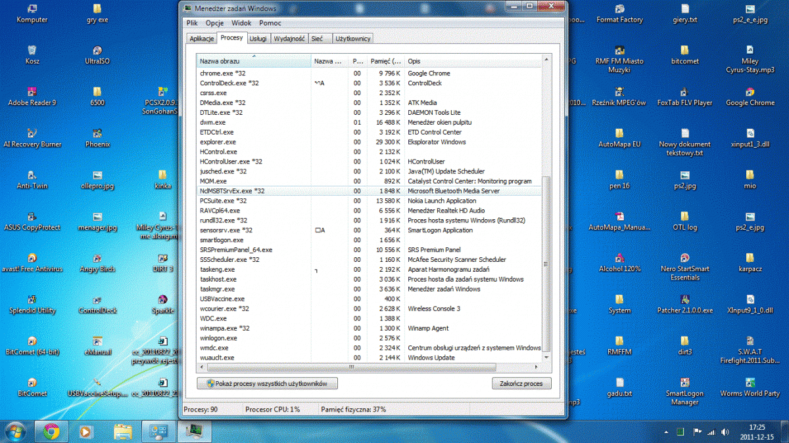Click the FoxTab FLV Player shortcut
The image size is (789, 443).
click(684, 96)
